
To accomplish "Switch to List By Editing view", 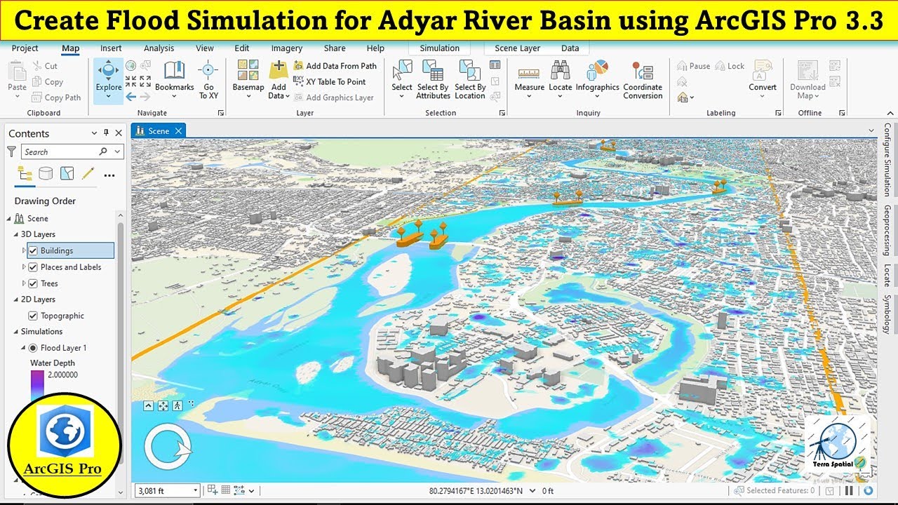I will (88, 173).
